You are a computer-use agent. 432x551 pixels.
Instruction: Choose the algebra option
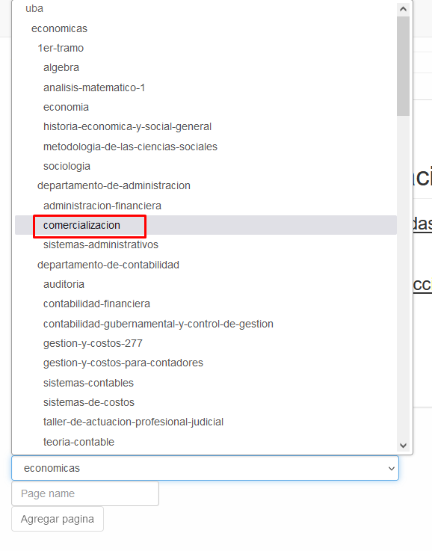click(x=206, y=67)
